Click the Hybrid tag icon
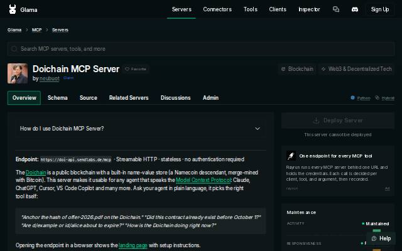Image resolution: width=402 pixels, height=251 pixels. (x=377, y=98)
